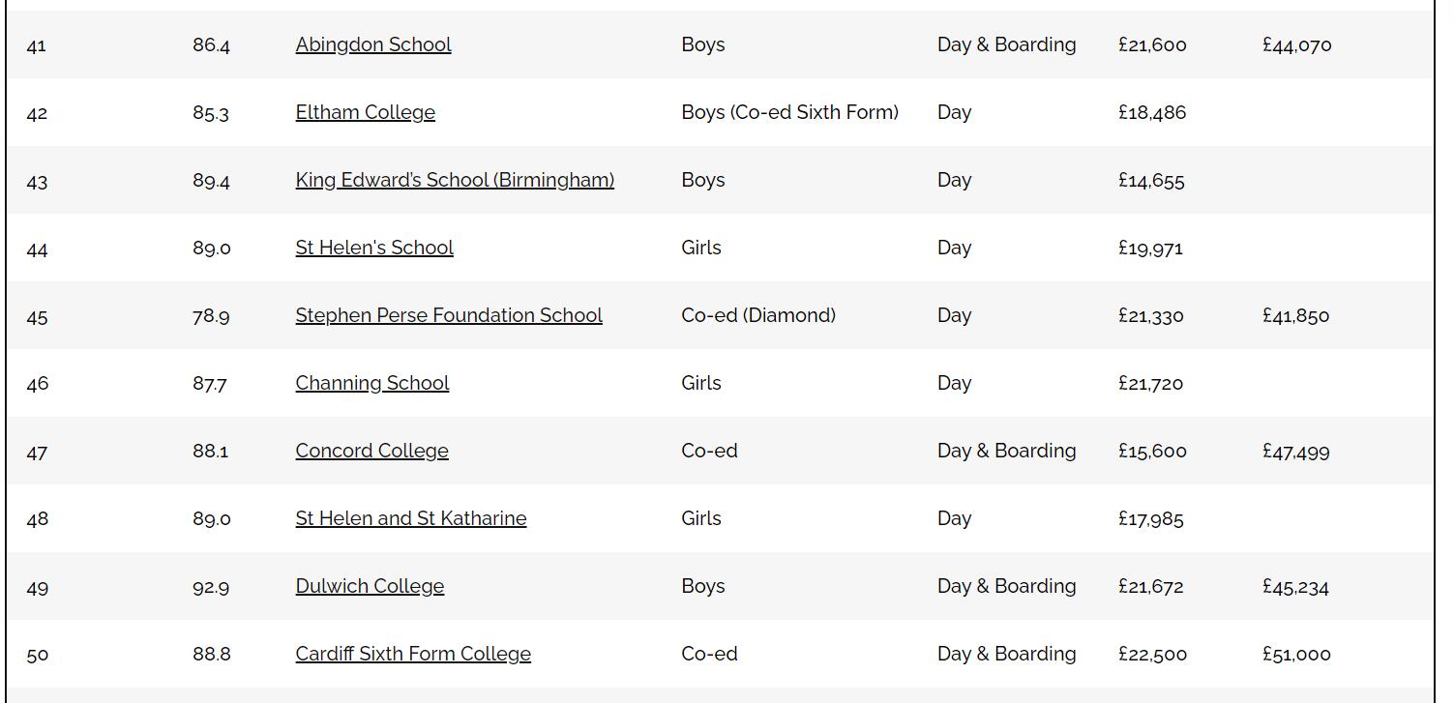Open Cardiff Sixth Form College link
This screenshot has height=703, width=1454.
413,654
